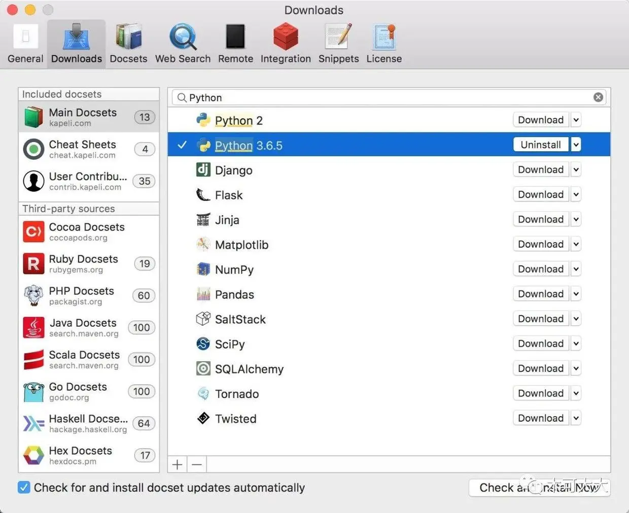Viewport: 629px width, 513px height.
Task: Open version dropdown for Jinja
Action: [x=576, y=219]
